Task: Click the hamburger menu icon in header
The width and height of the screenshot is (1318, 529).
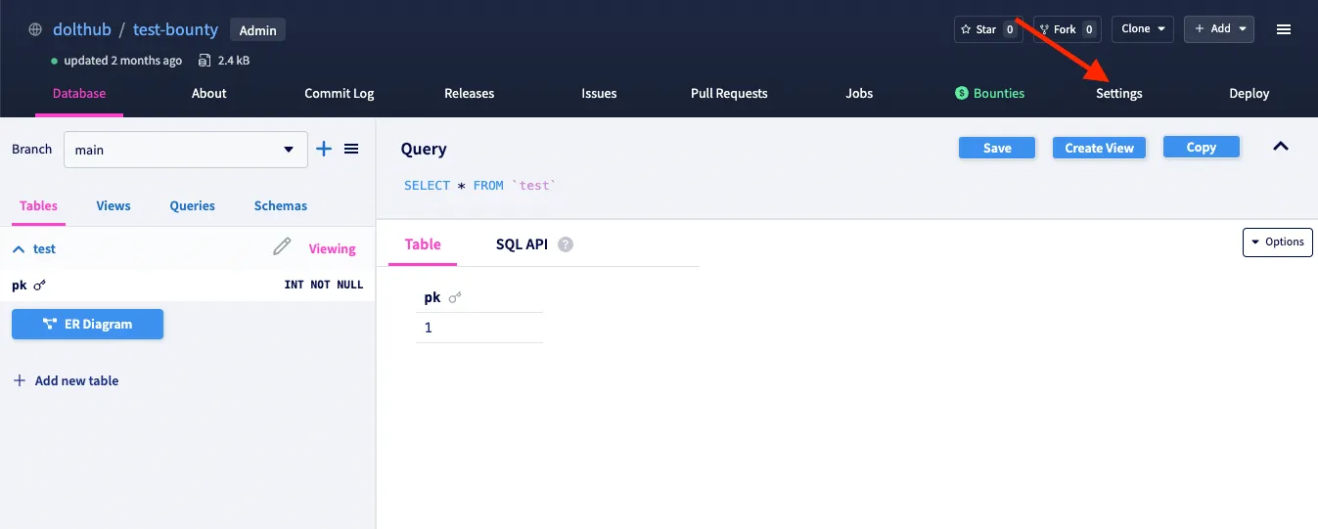Action: pyautogui.click(x=1284, y=29)
